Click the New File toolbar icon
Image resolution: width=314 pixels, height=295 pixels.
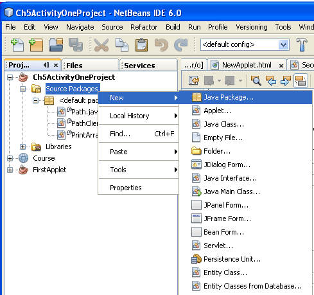click(x=17, y=45)
